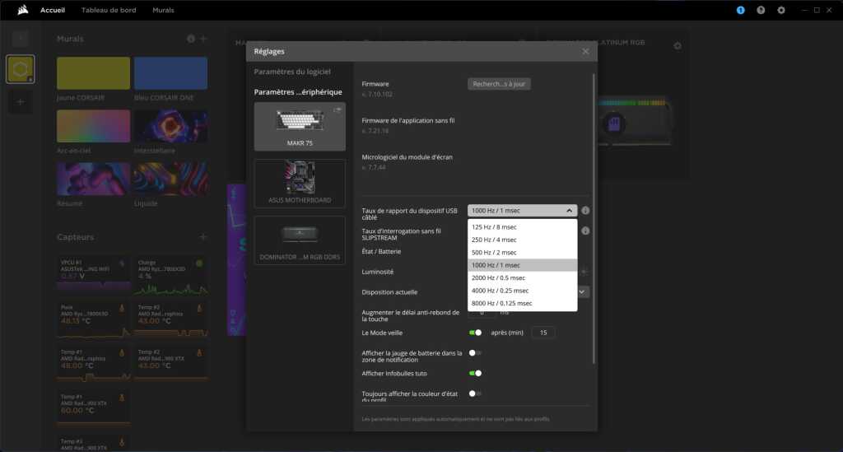This screenshot has height=452, width=843.
Task: Click the sleep mode minutes field
Action: pos(543,333)
